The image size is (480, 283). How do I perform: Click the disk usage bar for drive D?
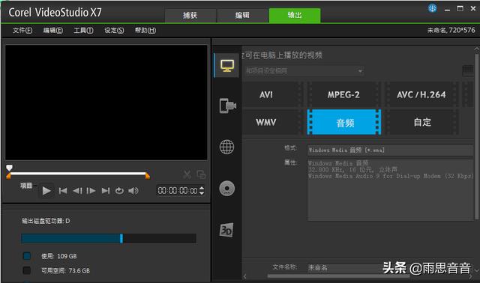point(109,238)
